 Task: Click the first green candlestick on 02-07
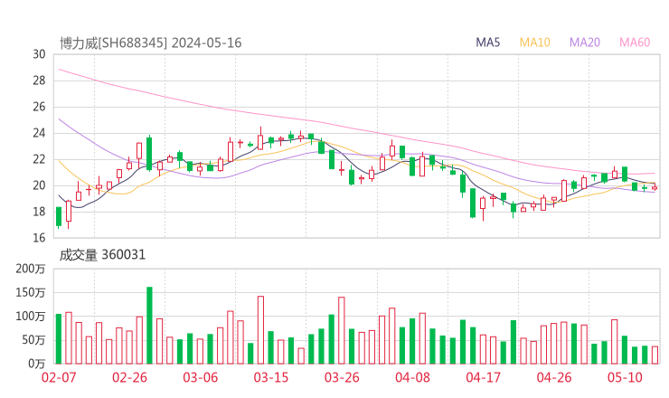pos(59,216)
